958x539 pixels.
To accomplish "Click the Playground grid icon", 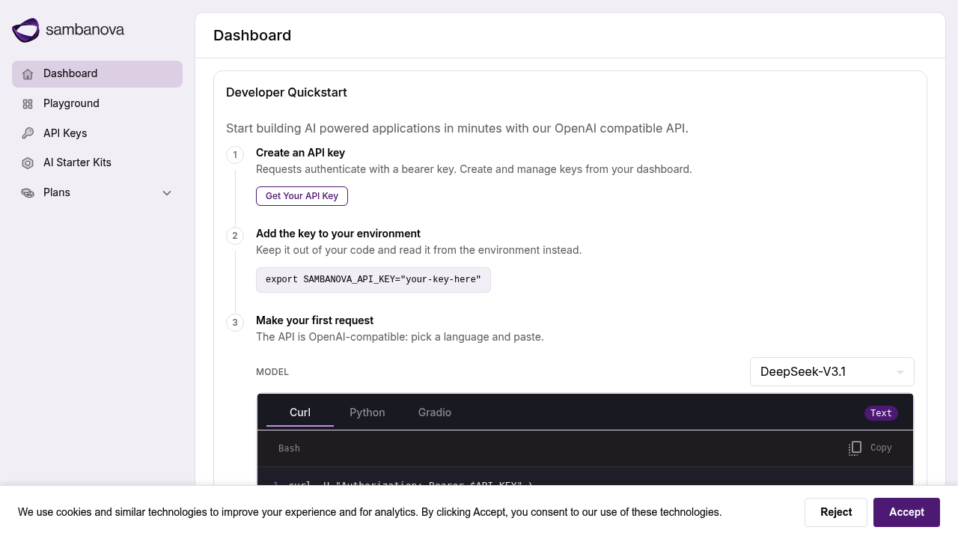I will [28, 104].
